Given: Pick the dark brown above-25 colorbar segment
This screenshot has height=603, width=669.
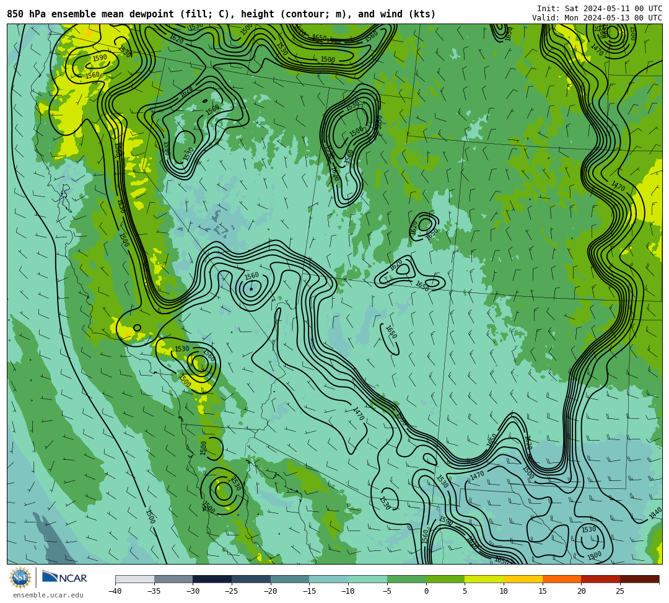Looking at the screenshot, I should [x=639, y=579].
